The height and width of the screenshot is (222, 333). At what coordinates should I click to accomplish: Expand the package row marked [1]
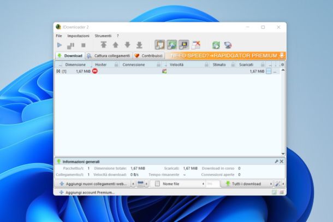(58, 71)
